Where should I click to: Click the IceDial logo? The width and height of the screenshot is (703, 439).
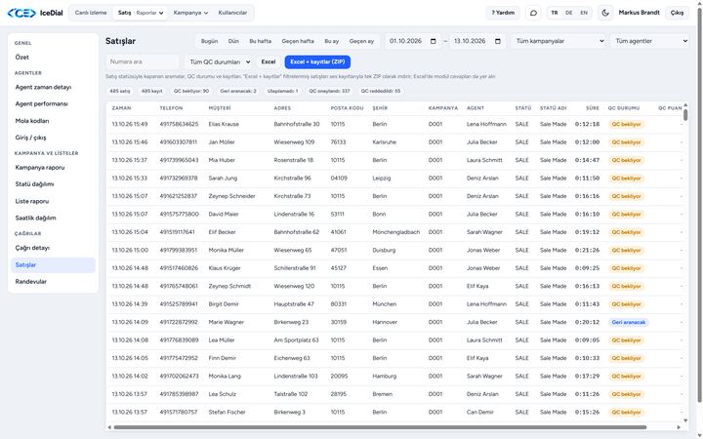tap(35, 13)
